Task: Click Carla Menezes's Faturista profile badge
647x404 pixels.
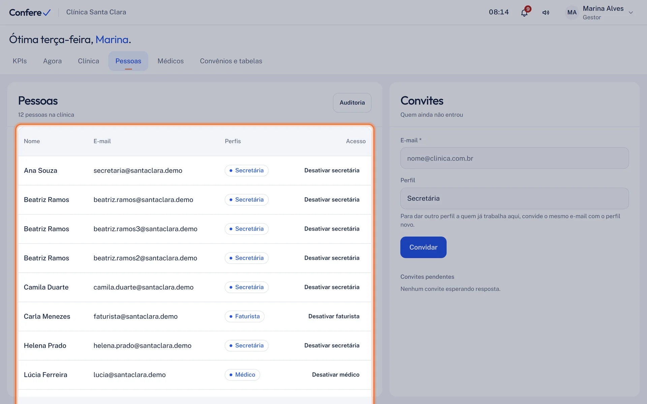Action: [244, 316]
